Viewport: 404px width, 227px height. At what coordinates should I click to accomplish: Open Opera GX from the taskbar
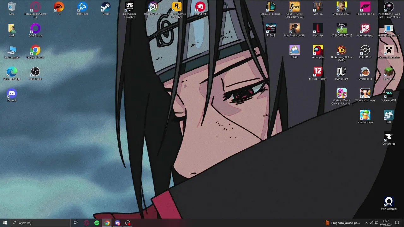86,223
